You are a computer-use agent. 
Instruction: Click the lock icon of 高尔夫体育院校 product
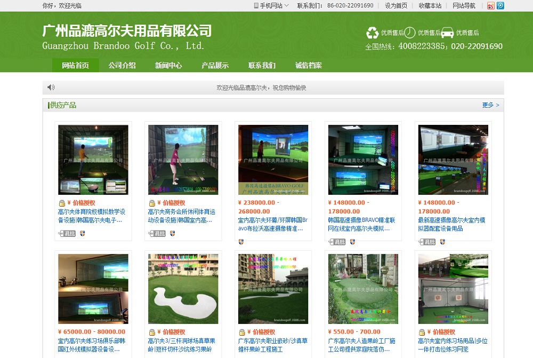coord(62,203)
